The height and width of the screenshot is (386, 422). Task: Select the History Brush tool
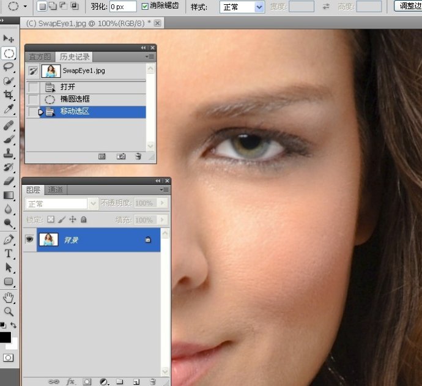(x=9, y=167)
